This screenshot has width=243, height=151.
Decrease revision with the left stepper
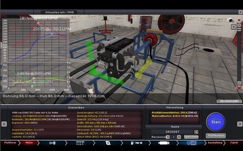point(168,137)
